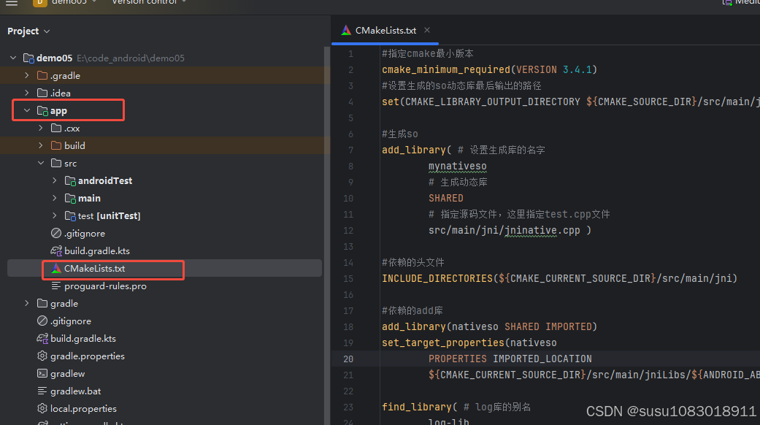Select proguard-rules.pro in project tree

[x=105, y=286]
